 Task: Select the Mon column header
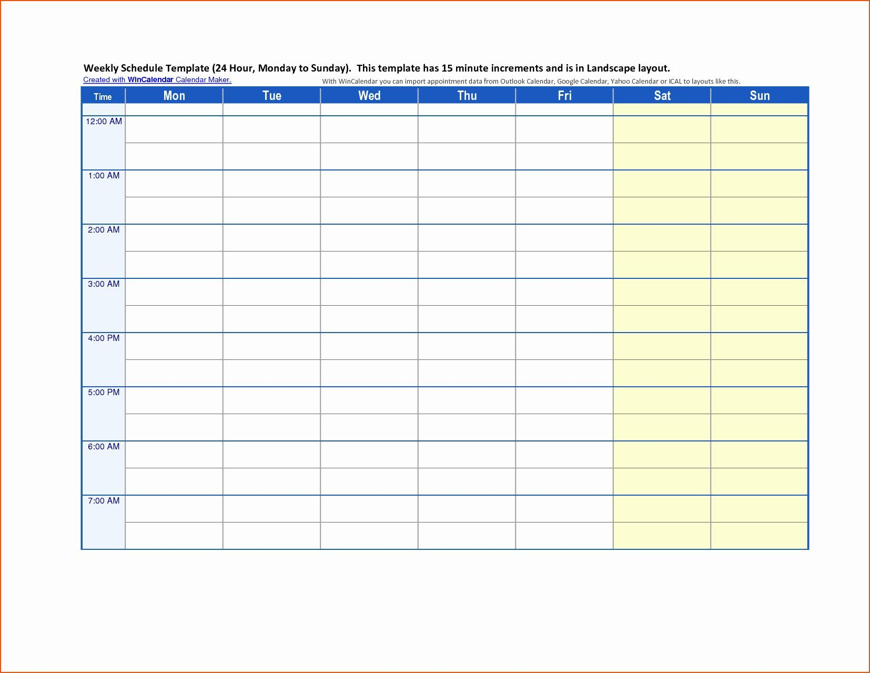[x=174, y=96]
